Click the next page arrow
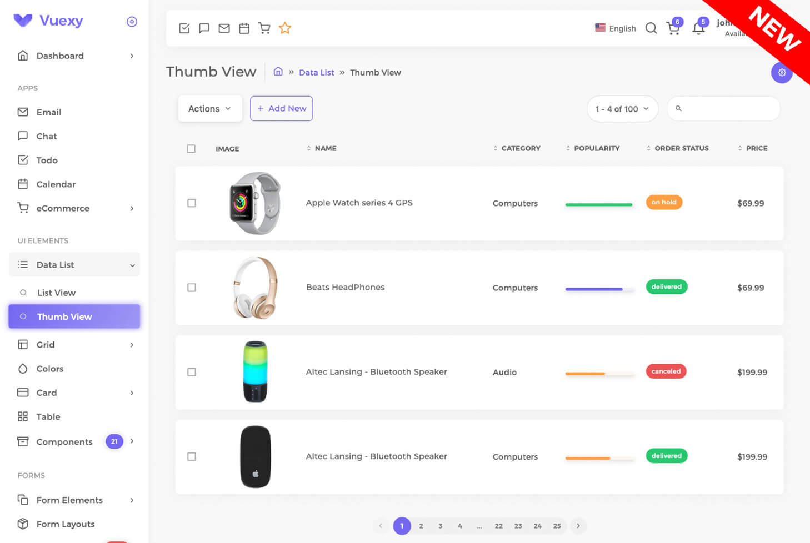 (578, 526)
